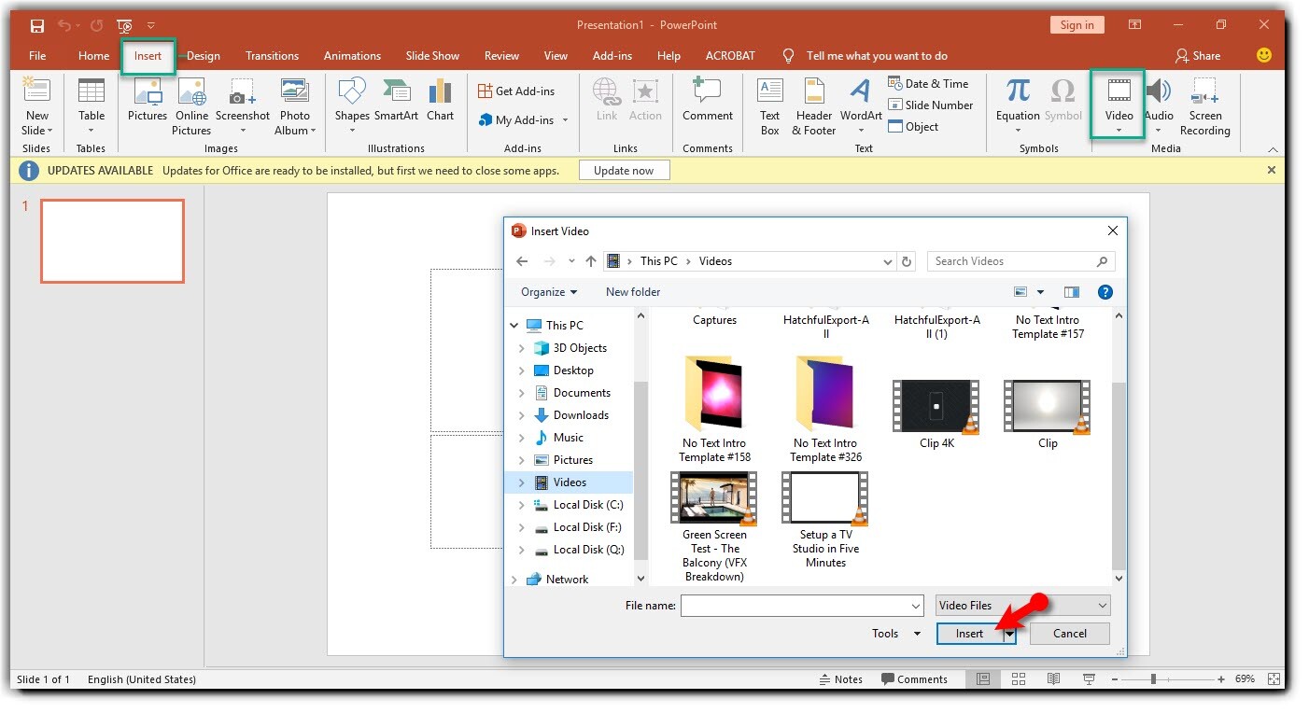
Task: Switch to the Home tab
Action: coord(93,55)
